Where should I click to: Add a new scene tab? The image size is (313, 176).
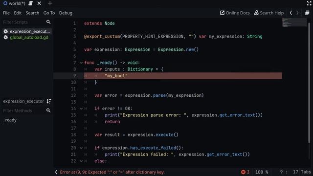point(50,3)
